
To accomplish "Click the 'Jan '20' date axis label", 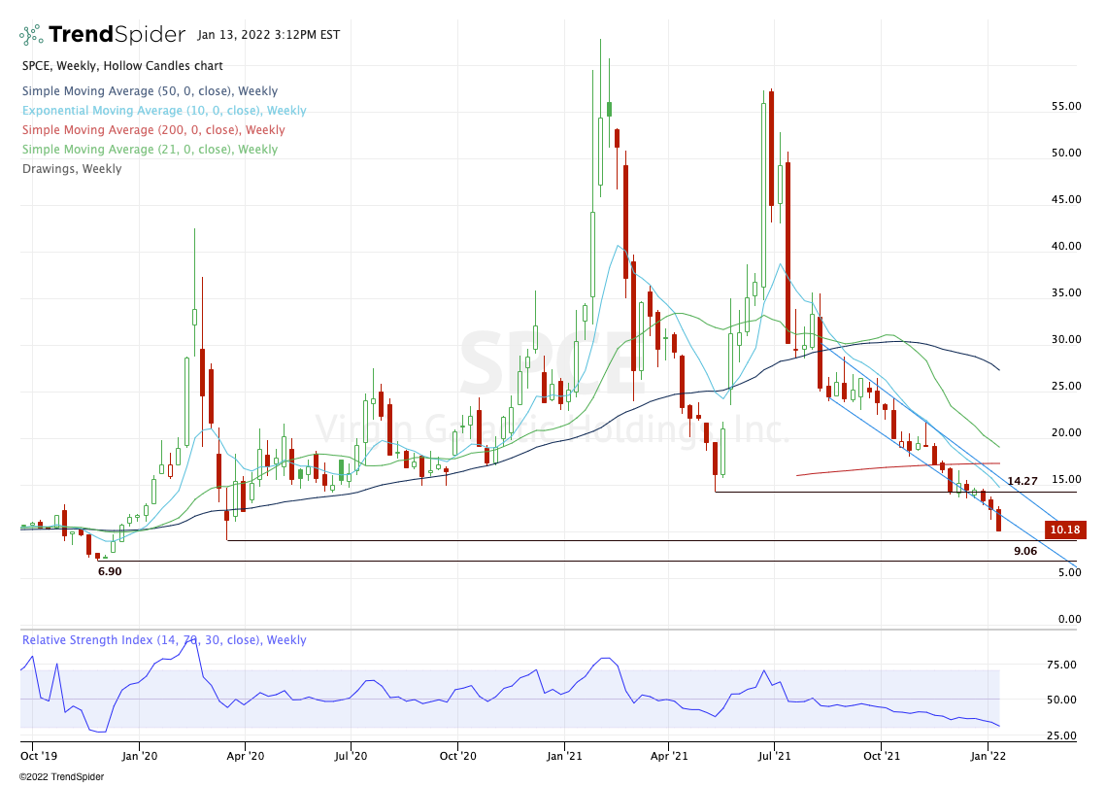I will tap(140, 756).
